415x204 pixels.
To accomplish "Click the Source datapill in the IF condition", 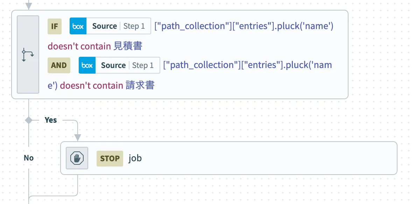I will (x=104, y=26).
